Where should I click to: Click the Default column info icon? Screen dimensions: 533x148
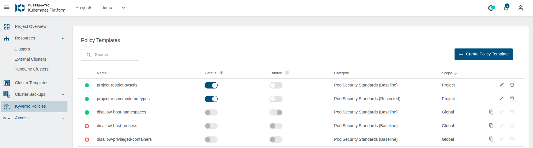click(221, 73)
